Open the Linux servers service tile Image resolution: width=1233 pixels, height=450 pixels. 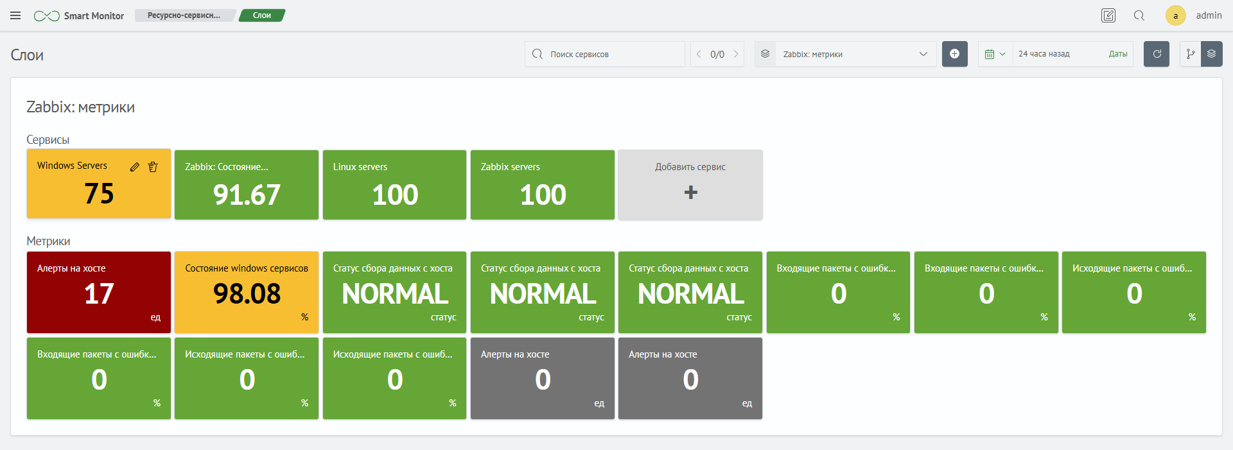pyautogui.click(x=394, y=185)
